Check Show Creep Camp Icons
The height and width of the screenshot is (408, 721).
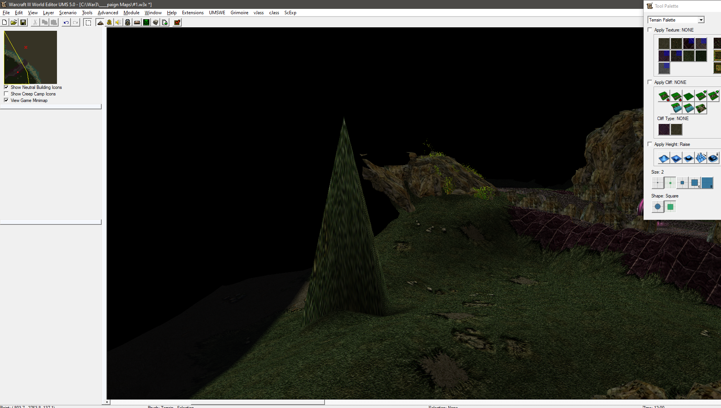6,94
